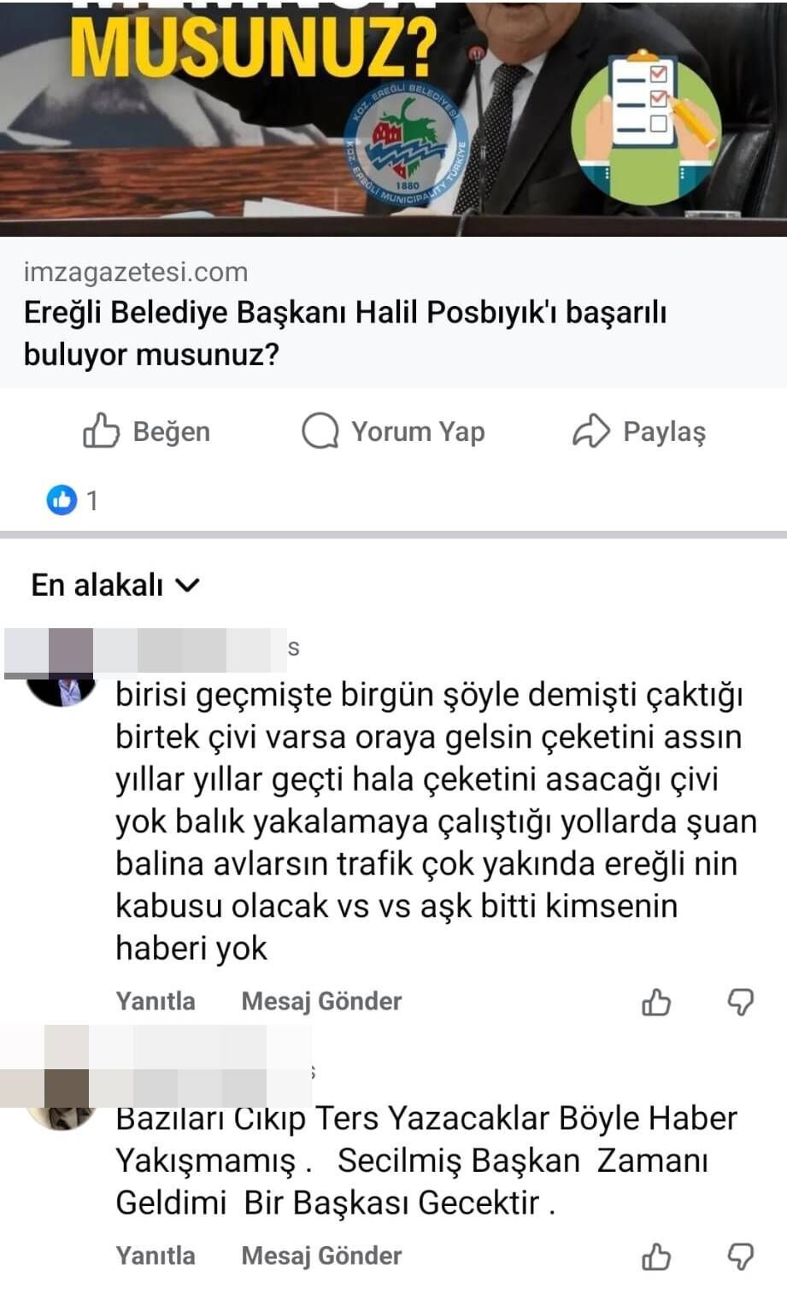The width and height of the screenshot is (787, 1306).
Task: Reply with Yanıtla on second comment
Action: pos(156,1256)
